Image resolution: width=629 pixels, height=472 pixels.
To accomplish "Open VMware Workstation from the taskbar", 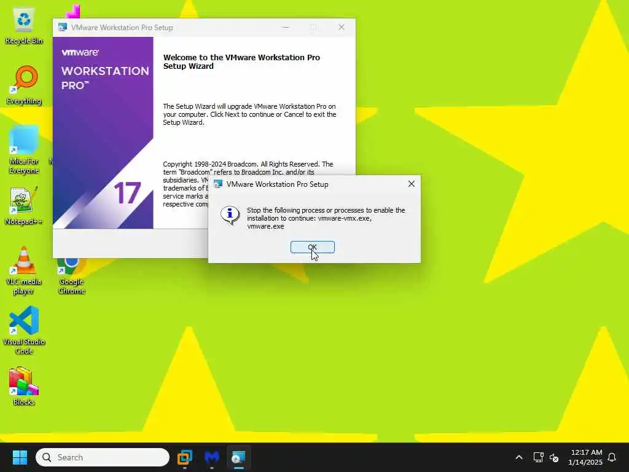I will [x=185, y=457].
